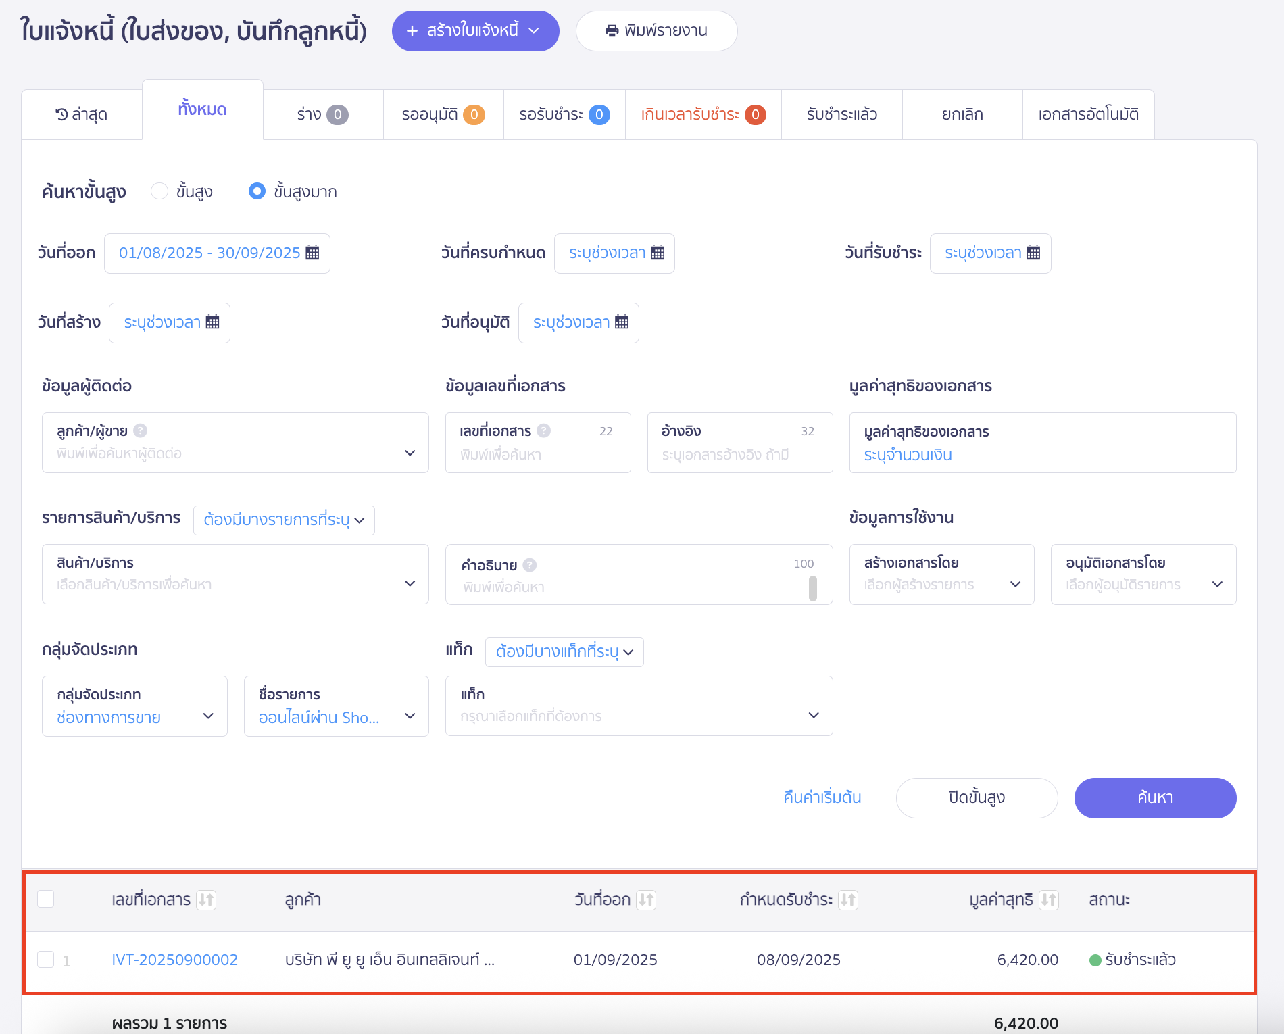Click calendar icon for วันที่รับชำระ

(x=1033, y=253)
